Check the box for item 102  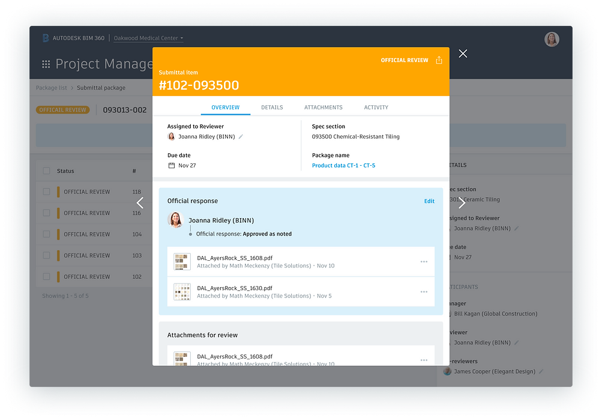pyautogui.click(x=46, y=276)
